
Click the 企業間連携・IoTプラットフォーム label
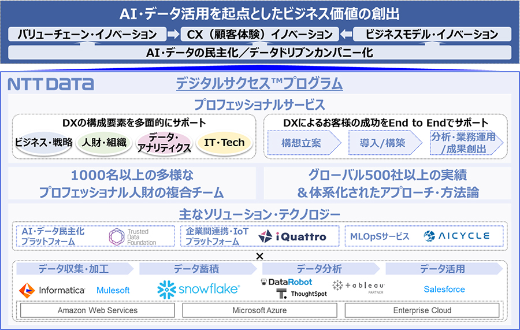tap(217, 236)
